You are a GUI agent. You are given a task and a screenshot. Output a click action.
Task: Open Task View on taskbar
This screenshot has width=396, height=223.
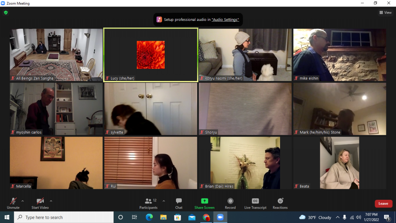[134, 217]
